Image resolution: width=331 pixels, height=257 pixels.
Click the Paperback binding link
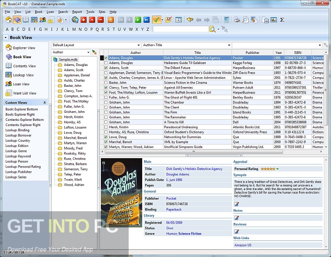pyautogui.click(x=174, y=209)
